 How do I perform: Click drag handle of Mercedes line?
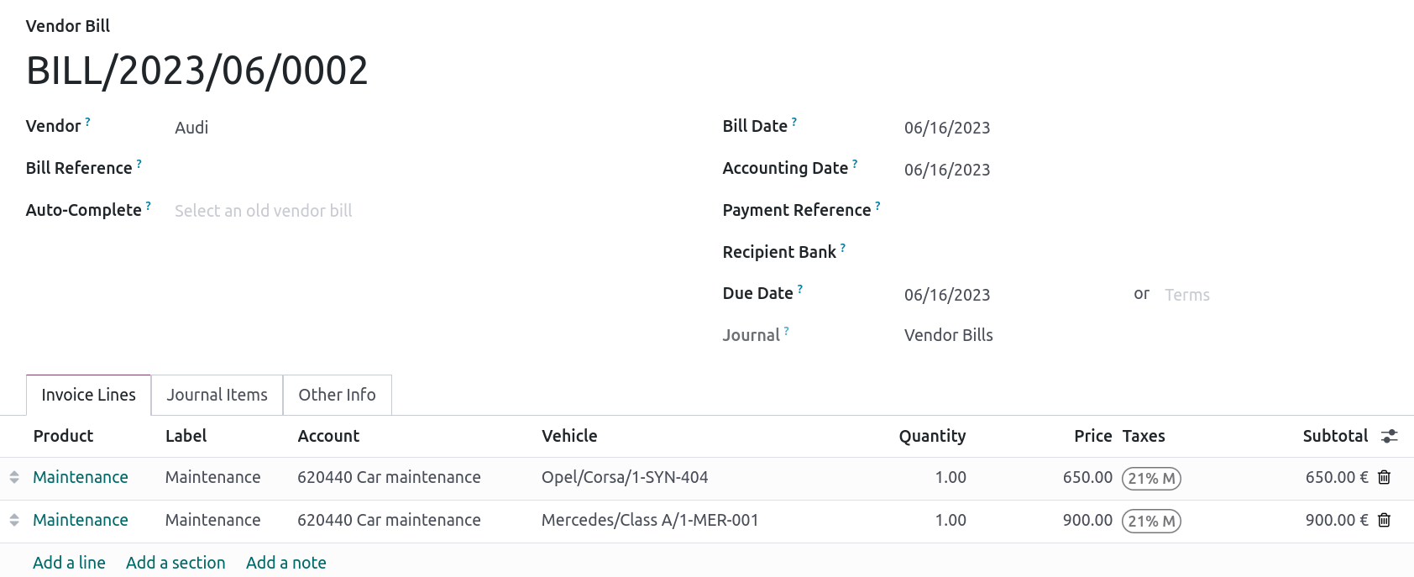pyautogui.click(x=14, y=520)
